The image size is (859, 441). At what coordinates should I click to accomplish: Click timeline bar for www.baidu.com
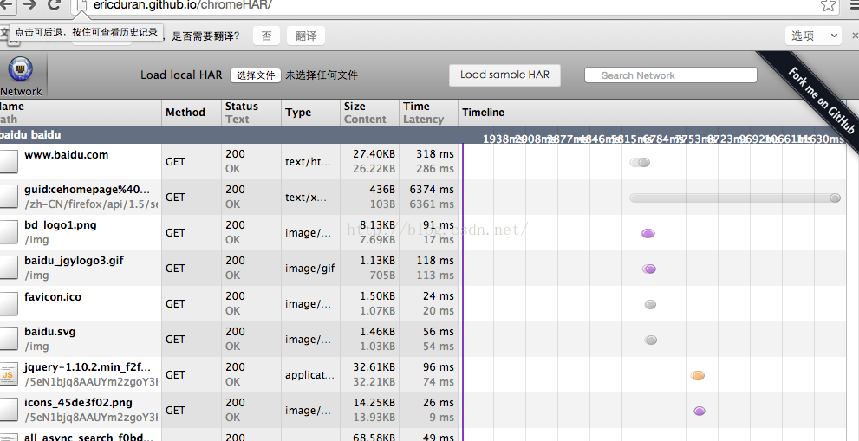point(640,162)
